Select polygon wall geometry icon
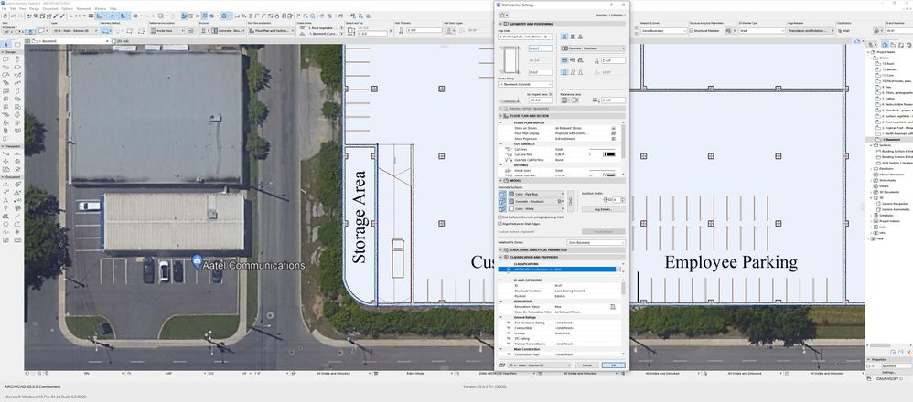This screenshot has height=402, width=913. (x=581, y=60)
